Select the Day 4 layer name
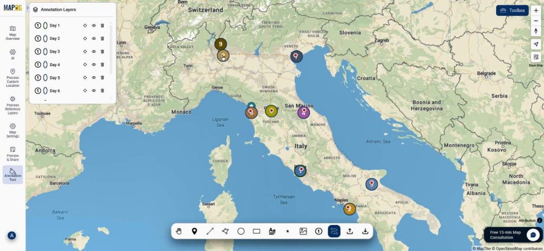The height and width of the screenshot is (251, 544). click(55, 65)
